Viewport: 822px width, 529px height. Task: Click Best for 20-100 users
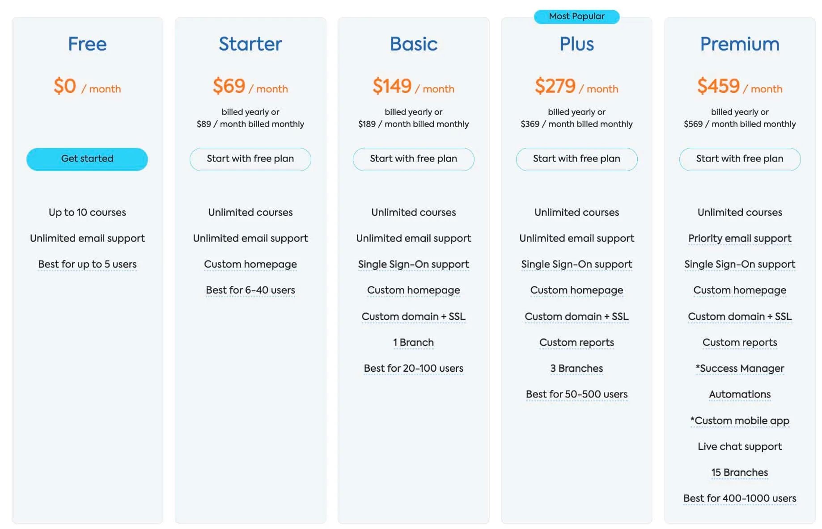(413, 368)
